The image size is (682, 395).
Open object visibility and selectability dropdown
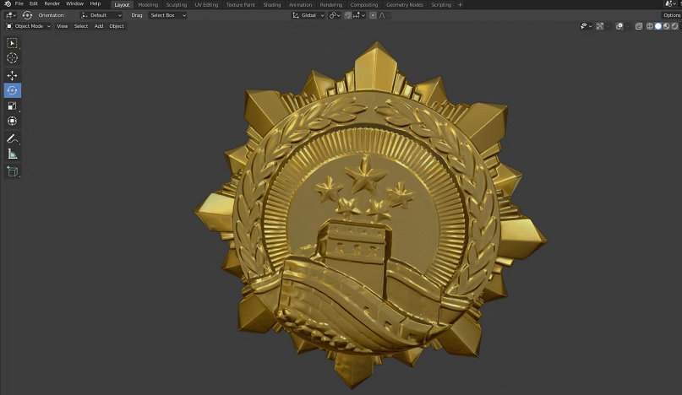point(586,26)
